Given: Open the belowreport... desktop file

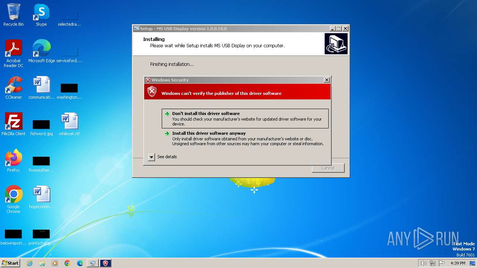Looking at the screenshot, I should point(13,237).
